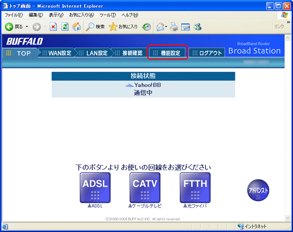Click the イントラネット zone indicator
This screenshot has height=232, width=293.
click(252, 227)
